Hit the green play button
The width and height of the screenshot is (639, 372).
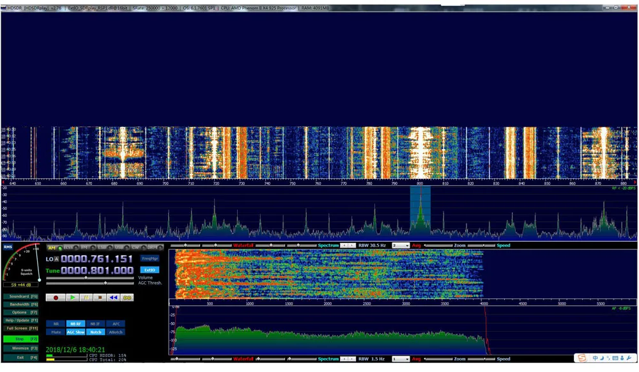[x=73, y=297]
